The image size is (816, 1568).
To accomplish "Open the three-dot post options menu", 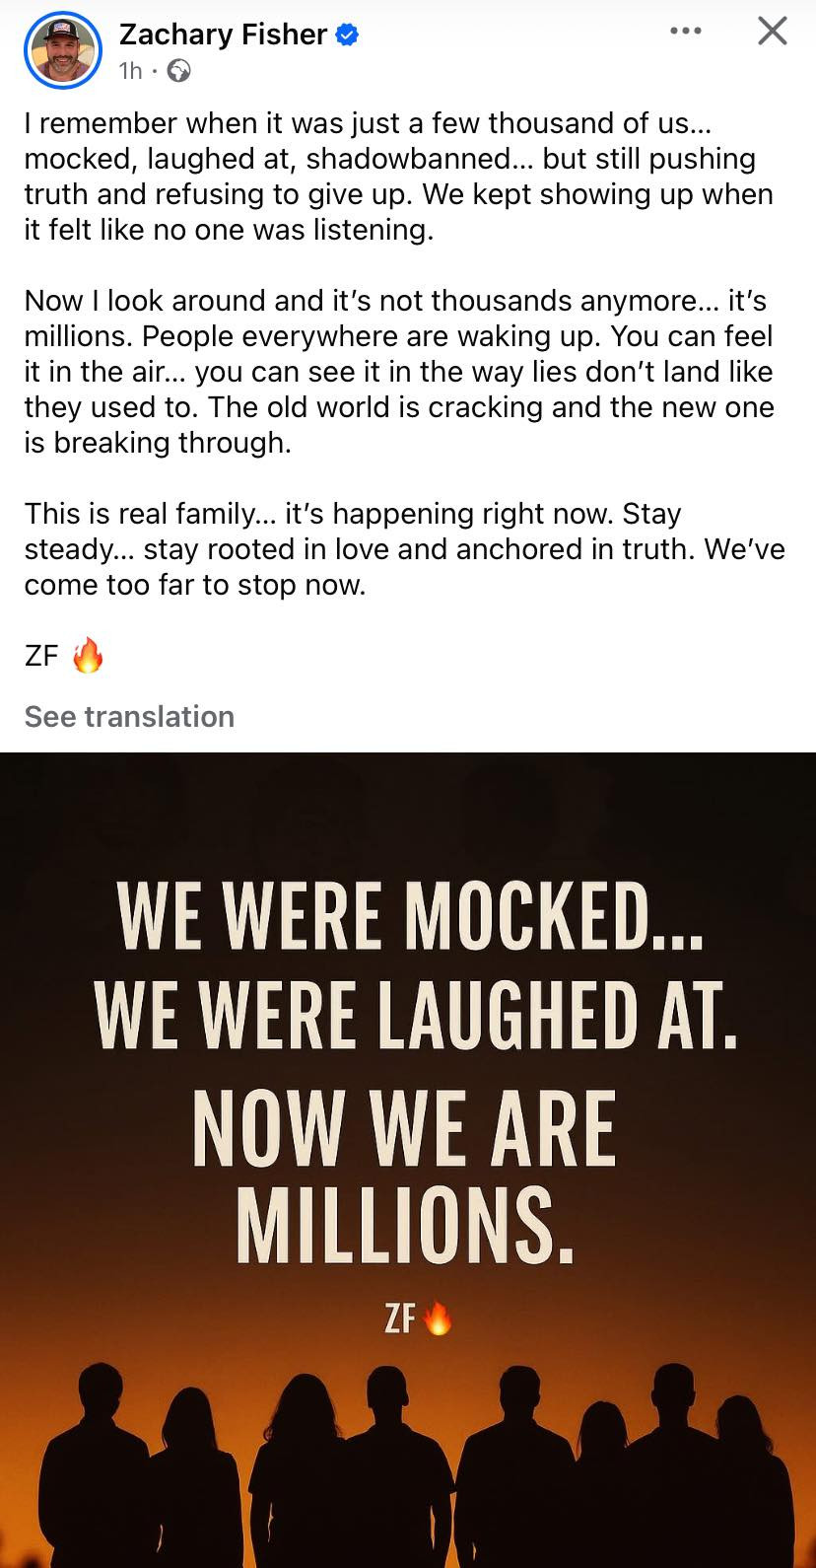I will click(x=685, y=32).
